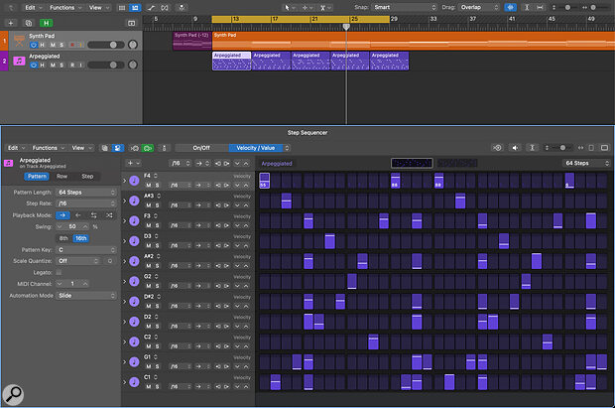
Task: Select random playback mode icon
Action: [109, 215]
